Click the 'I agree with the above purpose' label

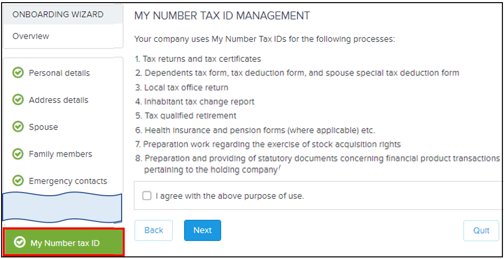[230, 196]
